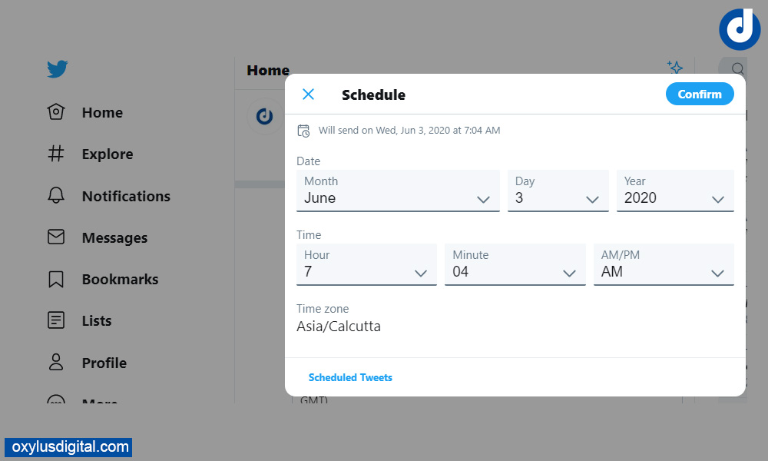The image size is (768, 461).
Task: Close the Schedule dialog with X
Action: pyautogui.click(x=308, y=95)
